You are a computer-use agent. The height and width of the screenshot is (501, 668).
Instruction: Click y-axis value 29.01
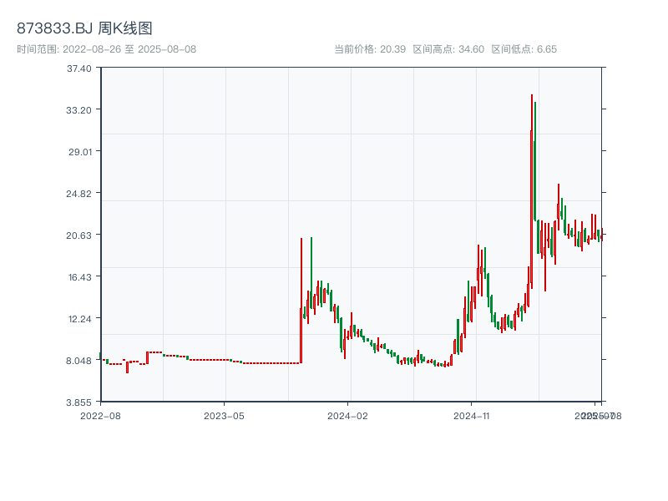click(x=80, y=152)
